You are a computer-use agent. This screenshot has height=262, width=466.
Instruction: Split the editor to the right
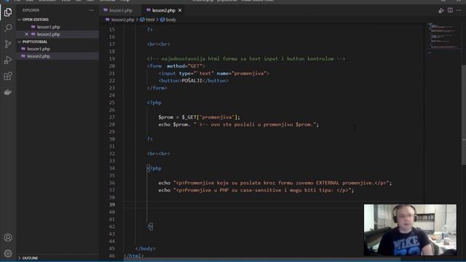pyautogui.click(x=450, y=10)
